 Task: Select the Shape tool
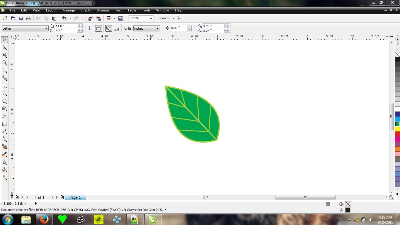click(4, 47)
